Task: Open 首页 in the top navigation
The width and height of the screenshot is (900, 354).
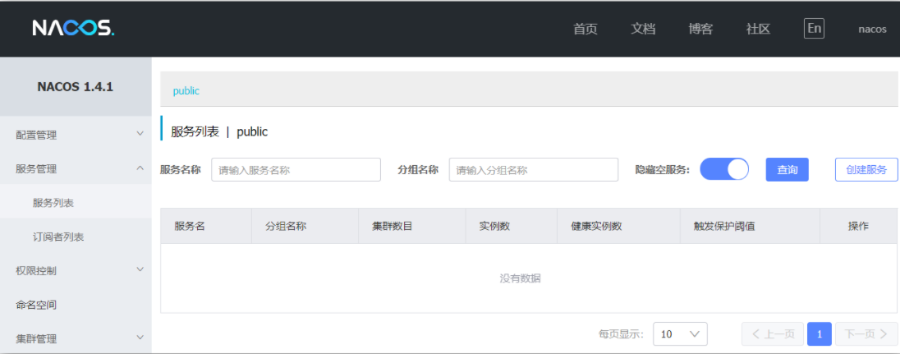Action: pos(585,30)
